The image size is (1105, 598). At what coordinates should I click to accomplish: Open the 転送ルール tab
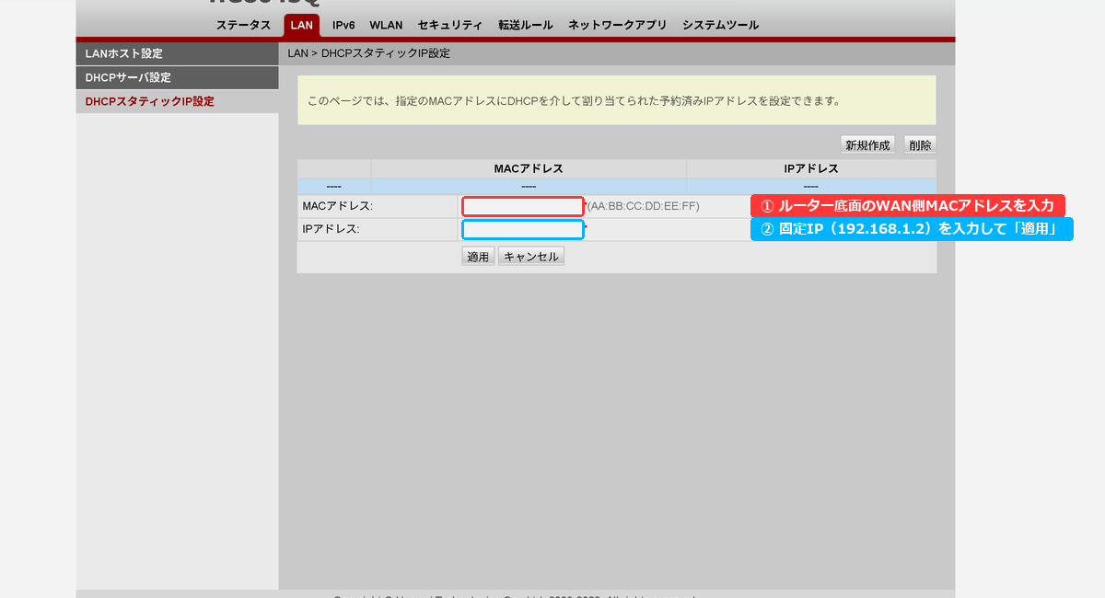[526, 25]
